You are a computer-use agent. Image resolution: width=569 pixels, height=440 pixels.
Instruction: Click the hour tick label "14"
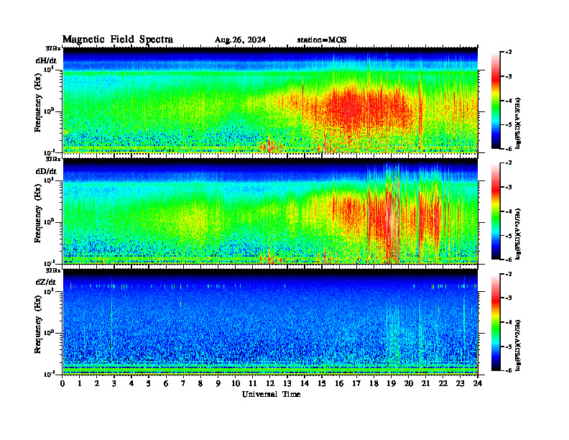305,383
